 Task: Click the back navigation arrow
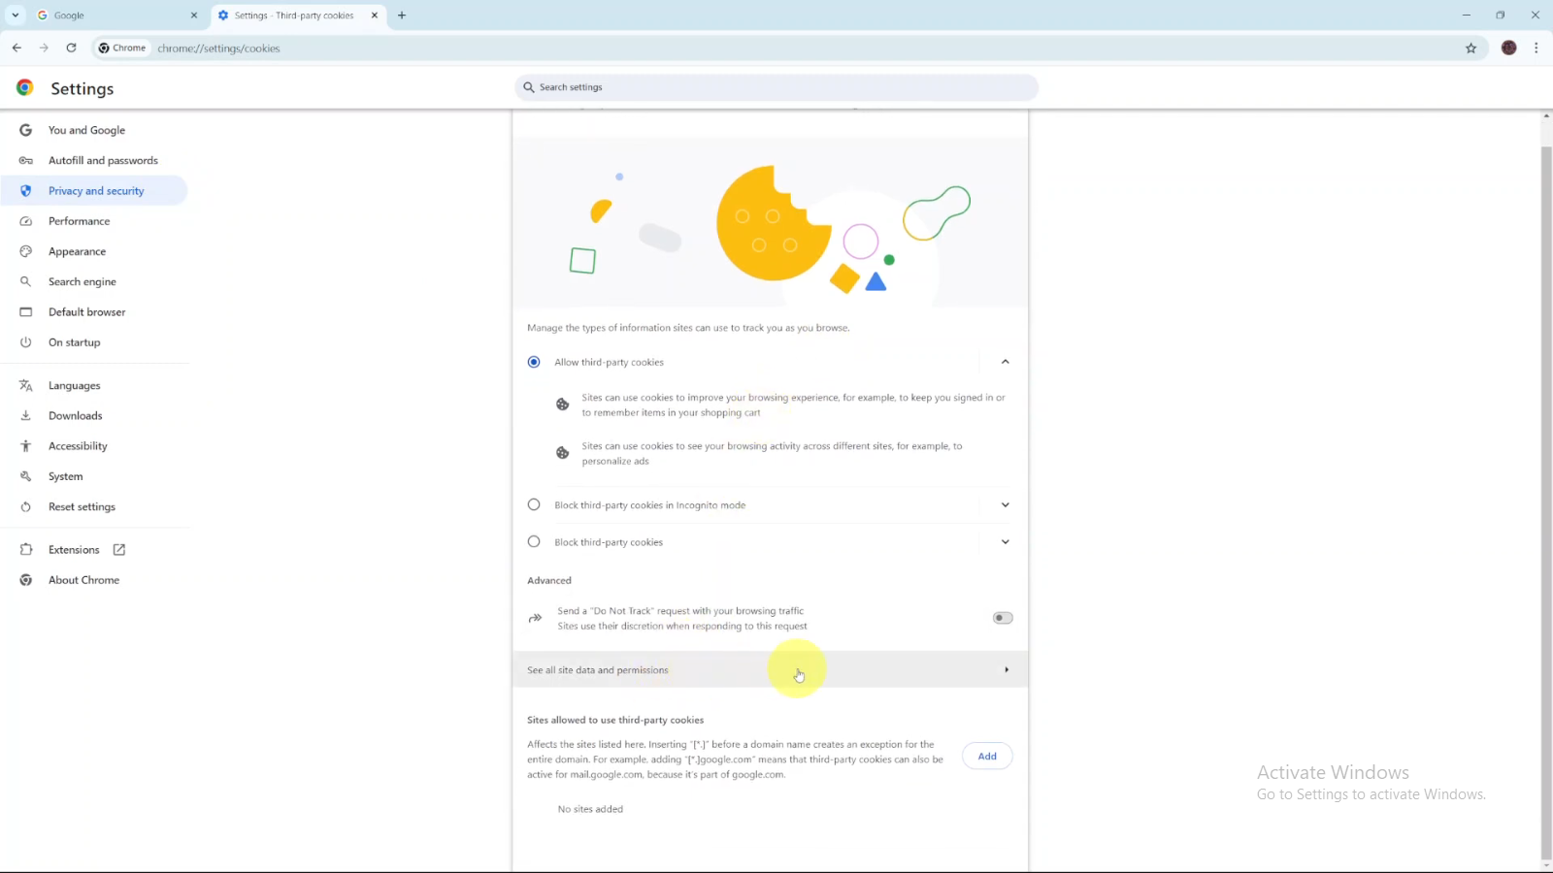pyautogui.click(x=17, y=48)
